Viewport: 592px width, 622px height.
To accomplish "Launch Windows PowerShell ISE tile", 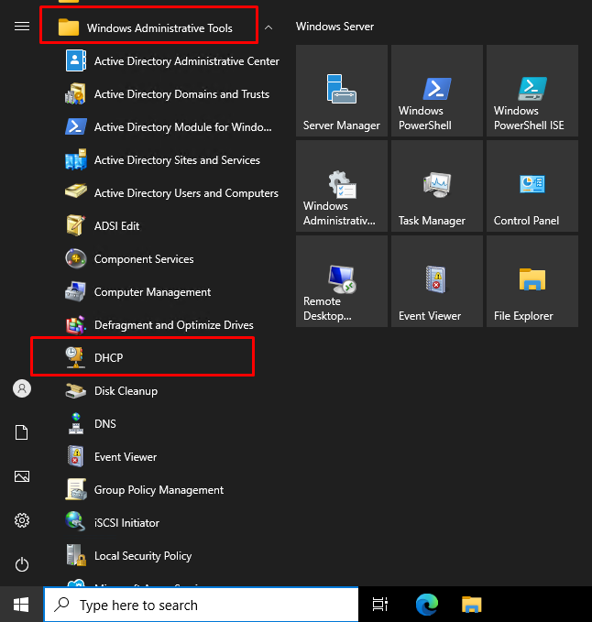I will [532, 91].
